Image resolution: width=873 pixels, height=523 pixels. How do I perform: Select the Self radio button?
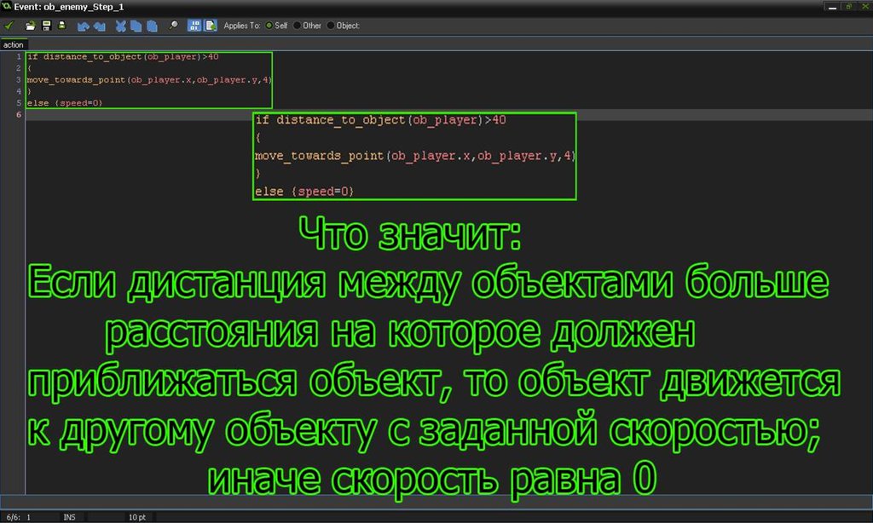point(270,26)
